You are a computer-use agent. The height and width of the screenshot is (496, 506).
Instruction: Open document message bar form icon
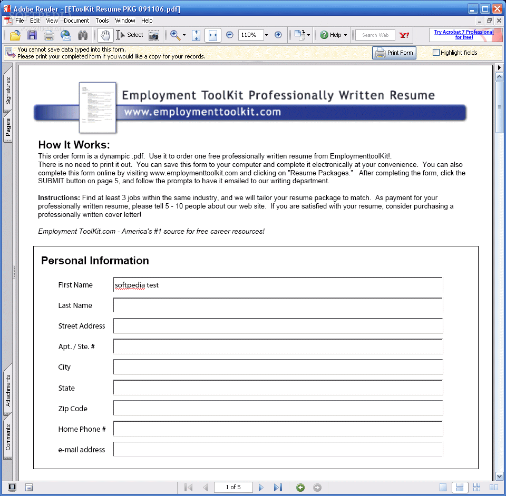[x=10, y=53]
